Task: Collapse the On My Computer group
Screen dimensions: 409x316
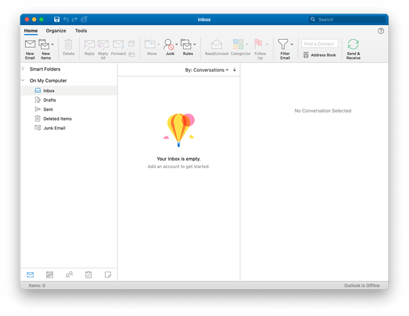Action: click(23, 80)
